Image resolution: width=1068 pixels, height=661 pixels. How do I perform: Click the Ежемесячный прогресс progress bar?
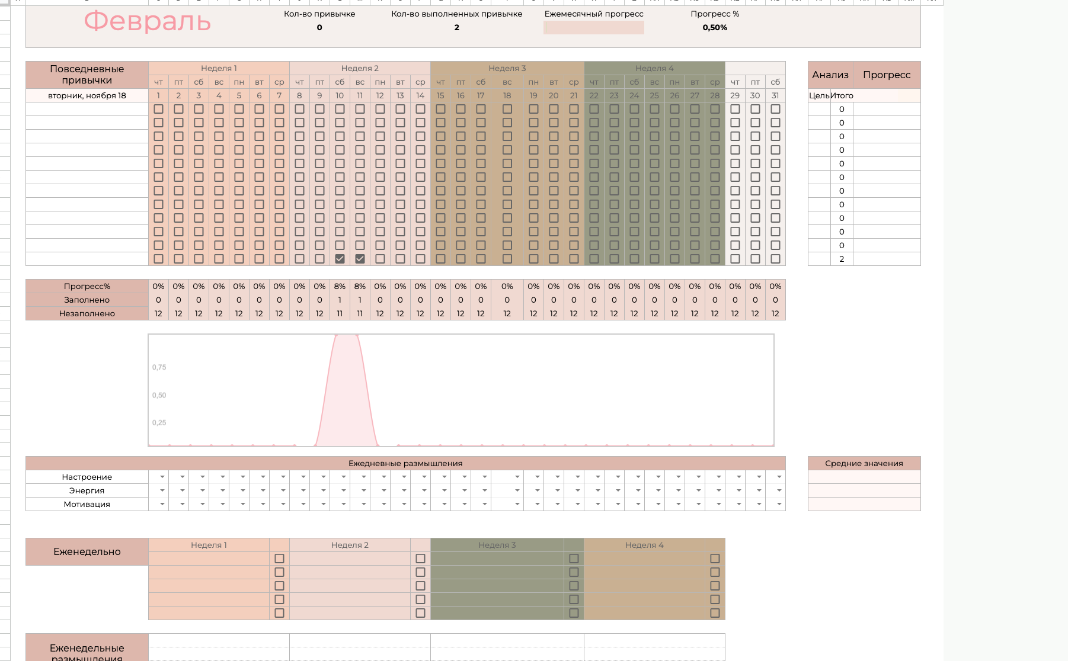coord(593,28)
